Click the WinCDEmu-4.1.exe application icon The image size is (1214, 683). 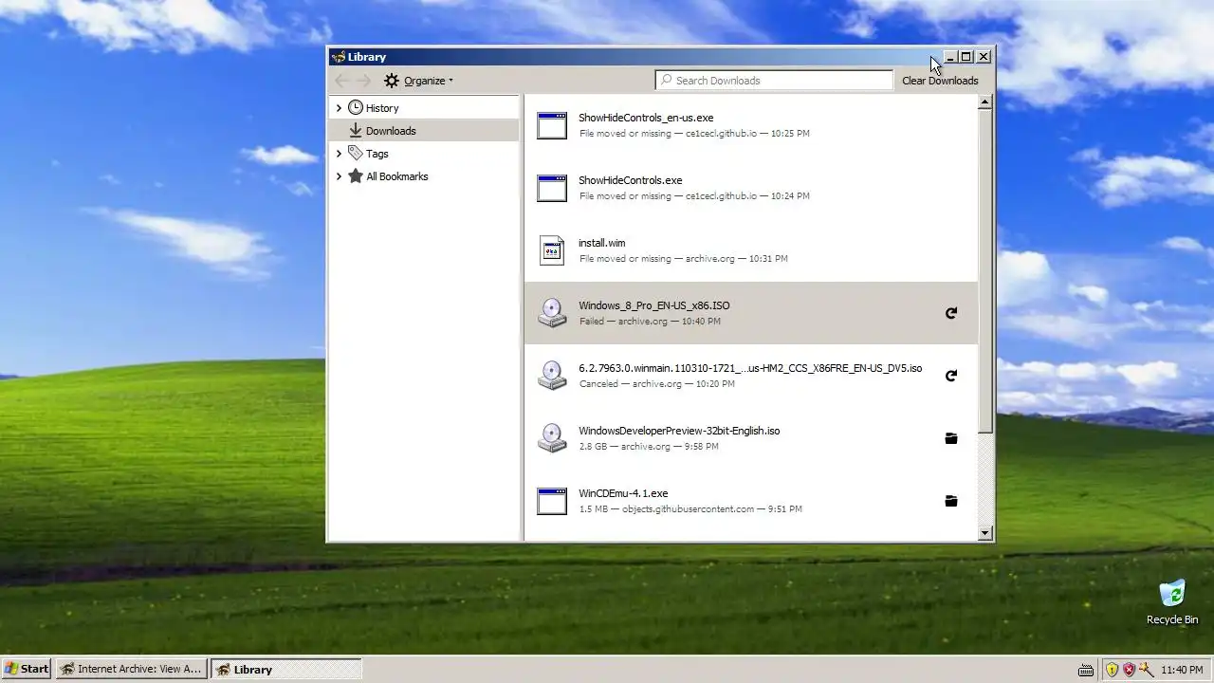coord(552,501)
